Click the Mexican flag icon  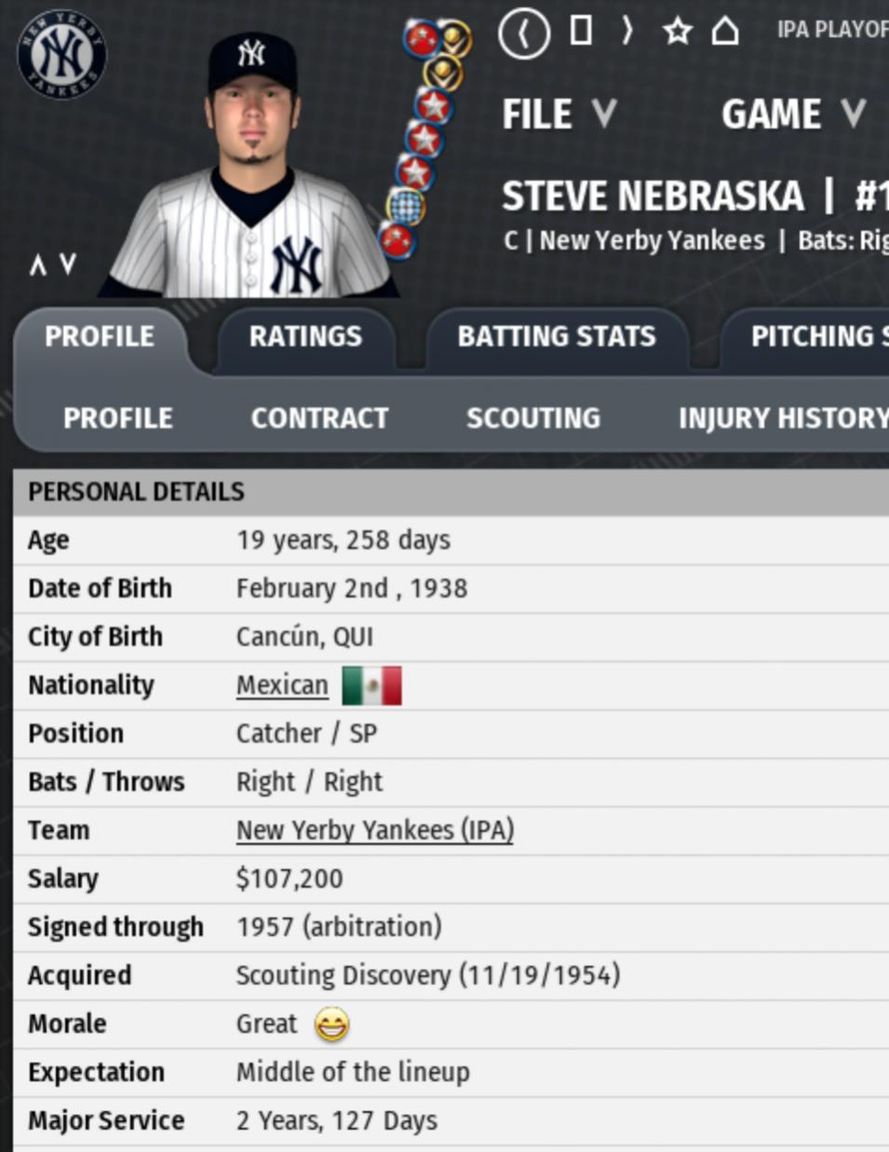(371, 685)
